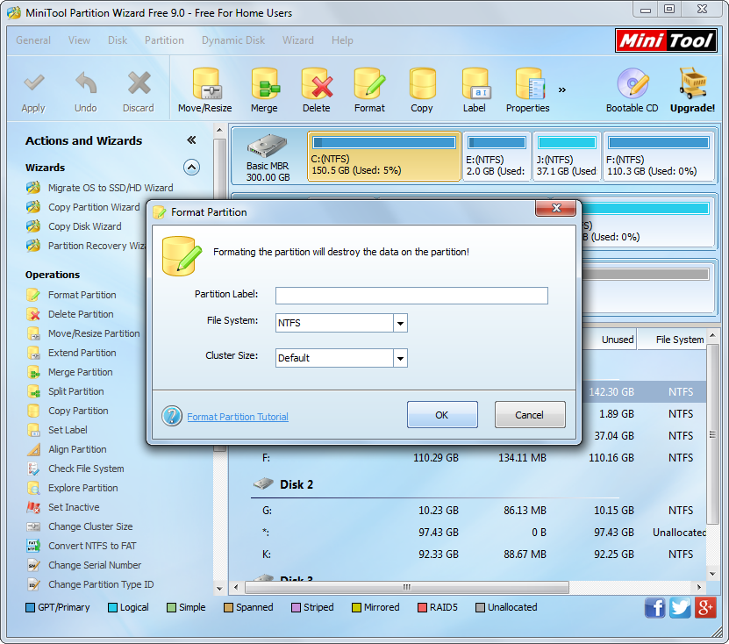
Task: Click the Delete toolbar icon
Action: pyautogui.click(x=317, y=83)
